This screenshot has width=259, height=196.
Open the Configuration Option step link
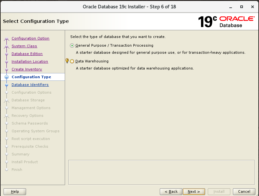point(30,38)
